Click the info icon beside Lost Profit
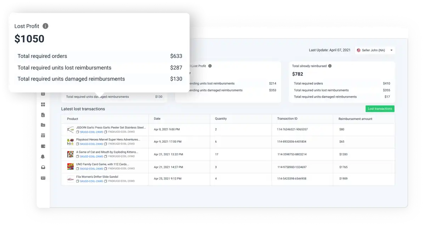 click(45, 26)
